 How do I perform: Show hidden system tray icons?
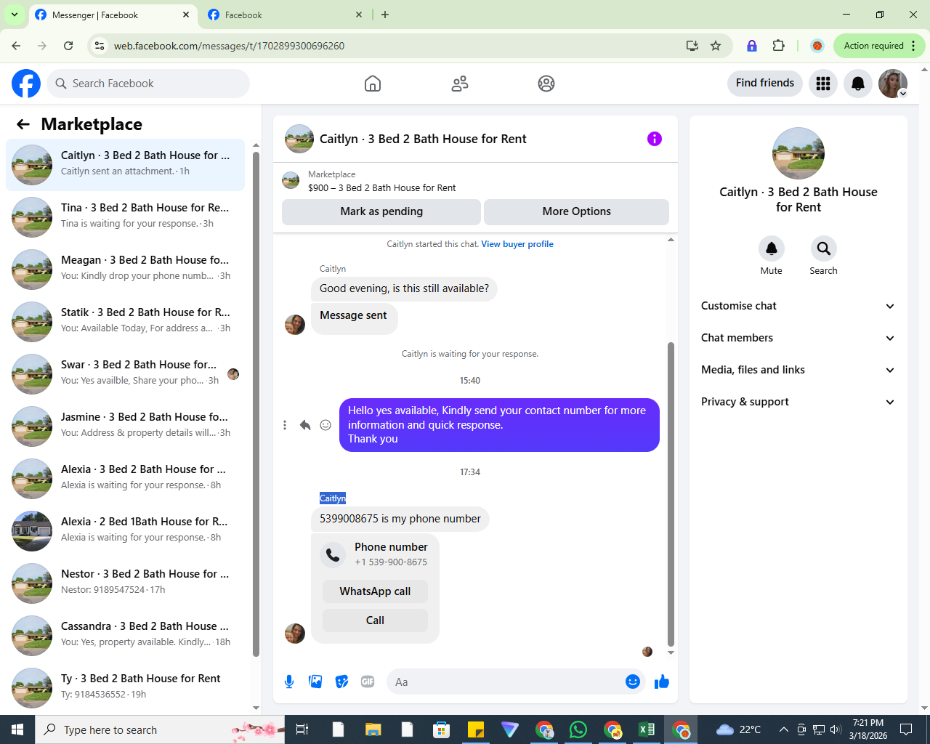click(783, 729)
